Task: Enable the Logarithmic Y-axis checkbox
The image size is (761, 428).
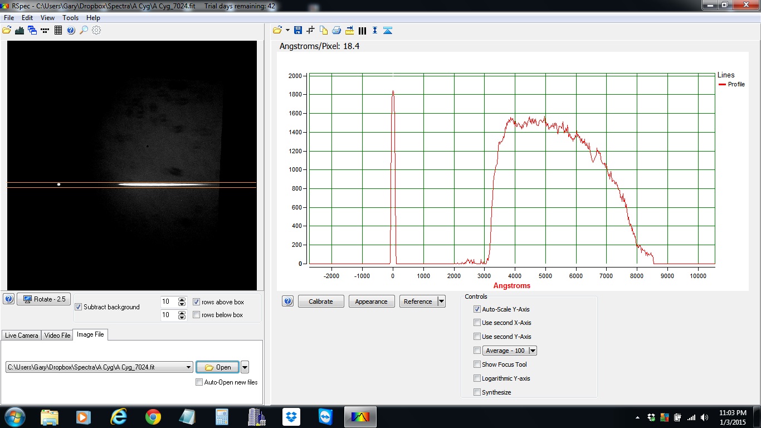Action: [477, 378]
